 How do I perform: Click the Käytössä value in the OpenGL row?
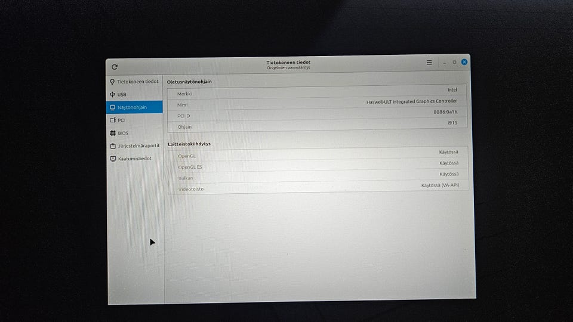pos(448,152)
